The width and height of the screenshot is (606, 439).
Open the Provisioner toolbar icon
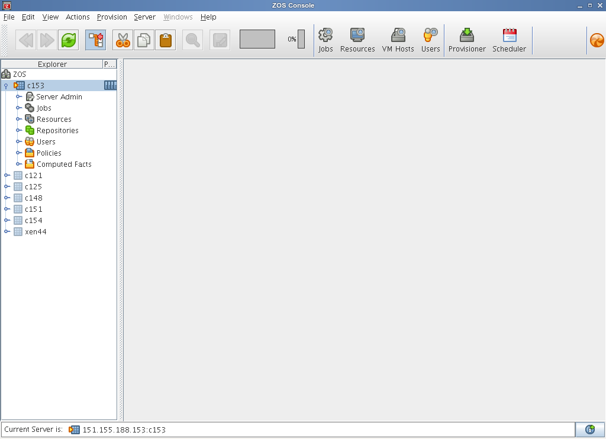point(467,40)
